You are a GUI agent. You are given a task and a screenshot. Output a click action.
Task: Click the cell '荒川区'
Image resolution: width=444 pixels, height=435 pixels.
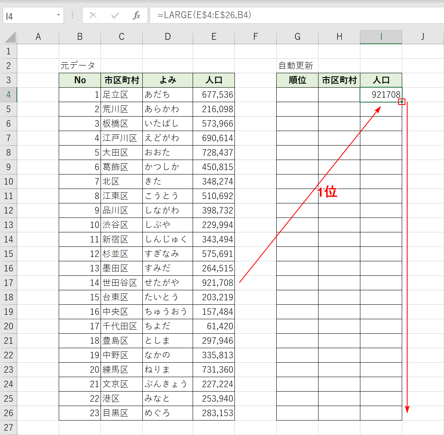point(121,109)
